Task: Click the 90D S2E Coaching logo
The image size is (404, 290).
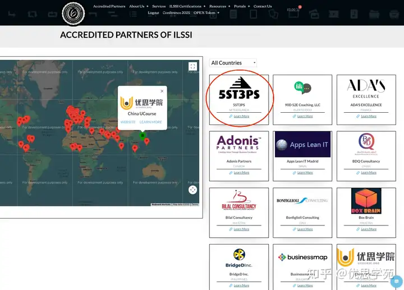Action: (x=302, y=88)
